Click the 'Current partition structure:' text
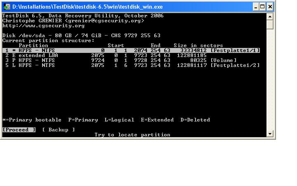This screenshot has height=186, width=297. click(x=49, y=41)
